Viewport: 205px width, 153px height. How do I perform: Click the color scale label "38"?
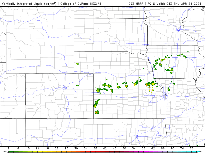[x=95, y=148]
